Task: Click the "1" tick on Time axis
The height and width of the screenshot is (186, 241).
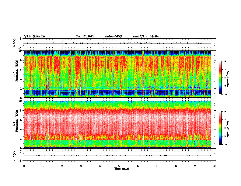Action: pos(43,166)
